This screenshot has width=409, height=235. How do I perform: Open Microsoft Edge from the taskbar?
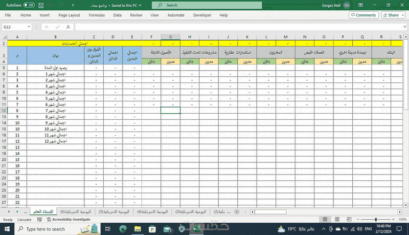point(122,229)
